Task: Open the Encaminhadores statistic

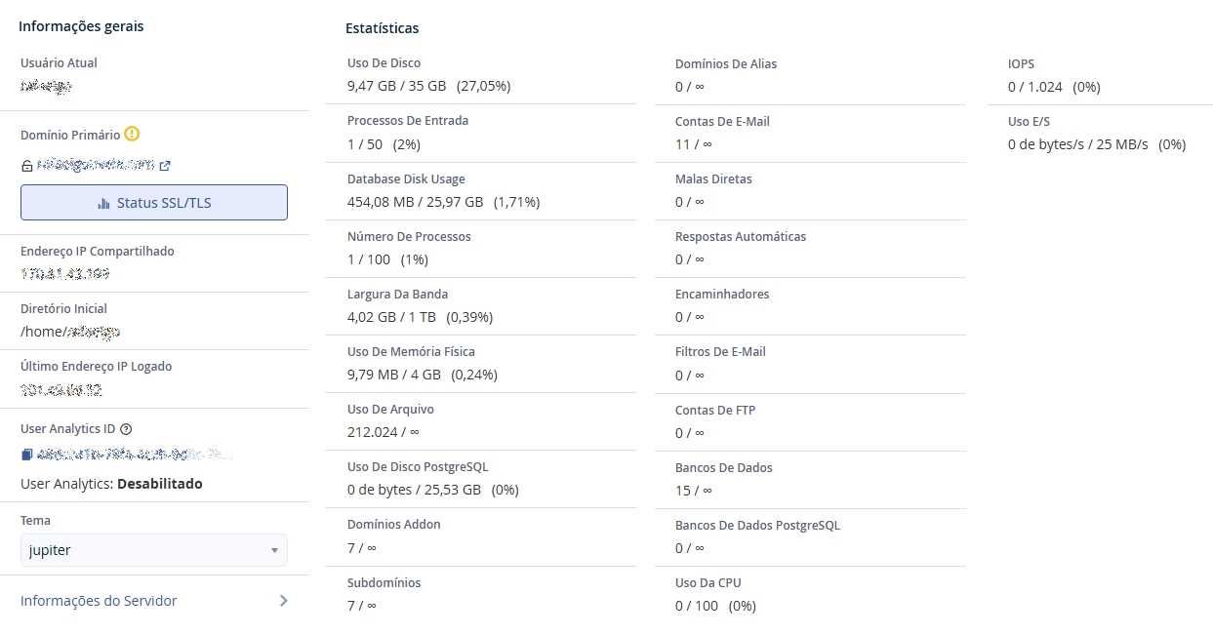Action: pos(722,295)
